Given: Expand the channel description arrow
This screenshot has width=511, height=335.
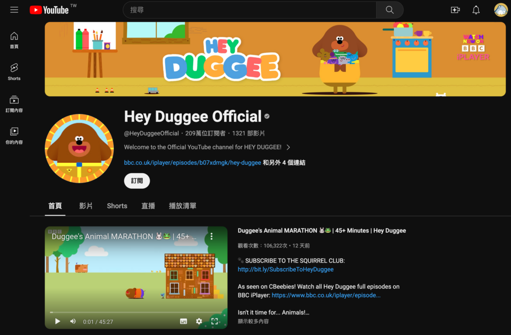Looking at the screenshot, I should [288, 147].
